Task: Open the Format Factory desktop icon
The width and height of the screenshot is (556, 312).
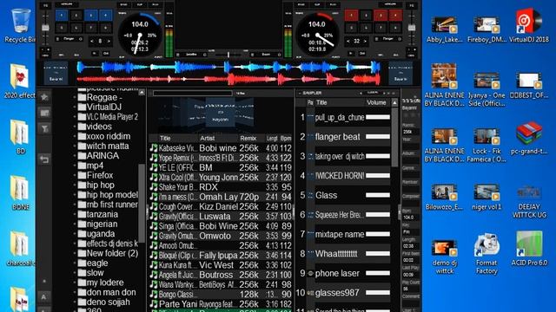Action: coord(486,253)
